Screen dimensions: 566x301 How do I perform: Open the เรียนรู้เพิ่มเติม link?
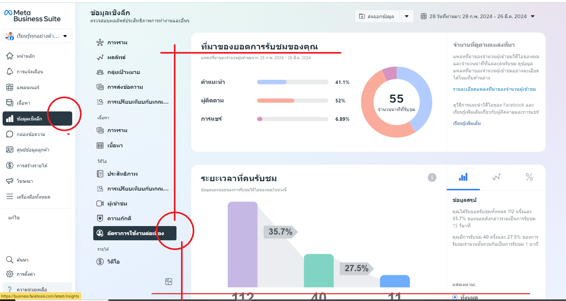[x=467, y=123]
